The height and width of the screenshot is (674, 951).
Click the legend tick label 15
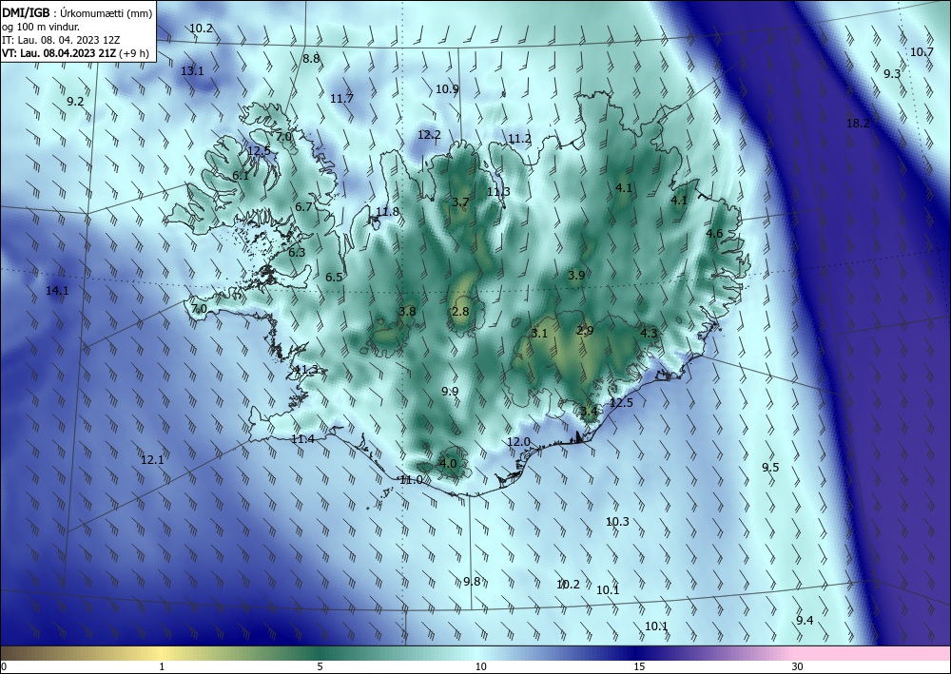(639, 667)
